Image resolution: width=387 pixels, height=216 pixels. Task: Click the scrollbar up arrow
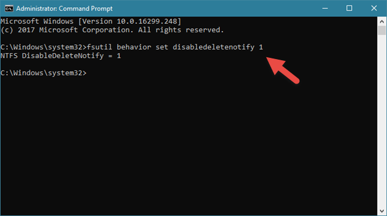click(382, 21)
